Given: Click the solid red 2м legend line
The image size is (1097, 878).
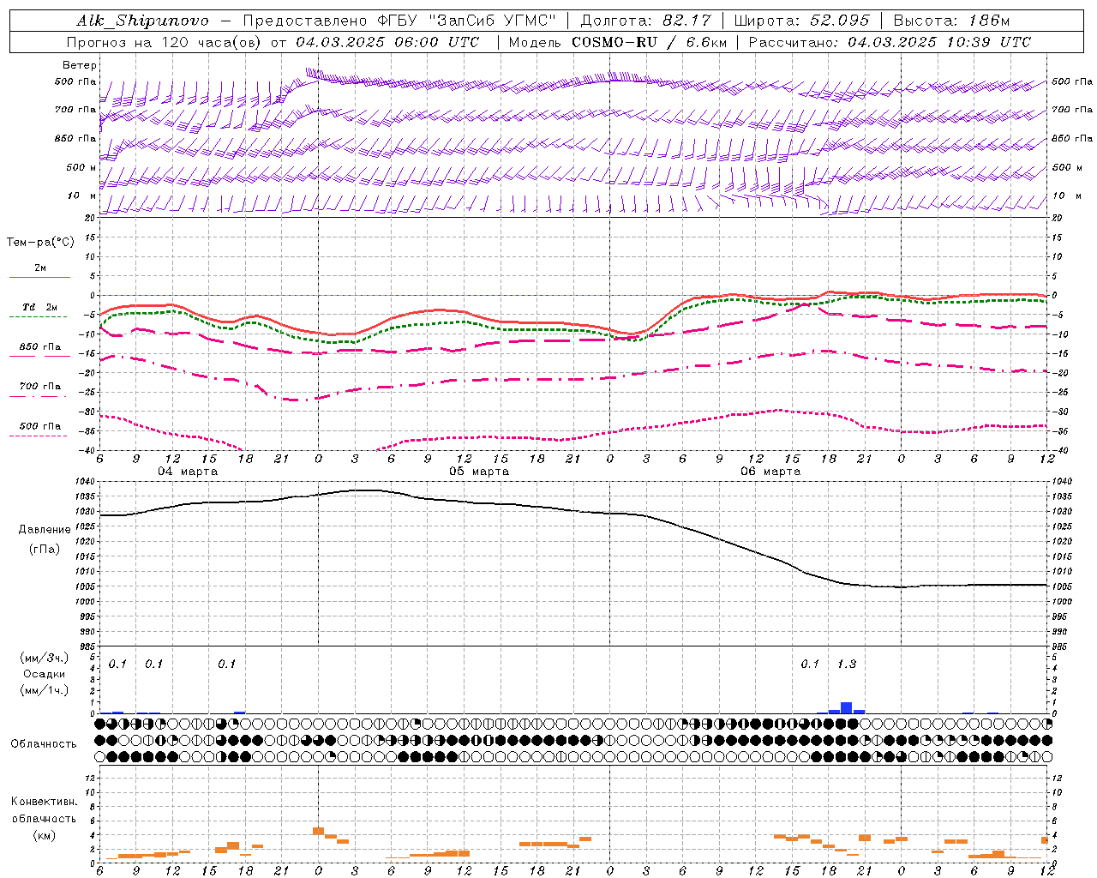Looking at the screenshot, I should pos(39,277).
